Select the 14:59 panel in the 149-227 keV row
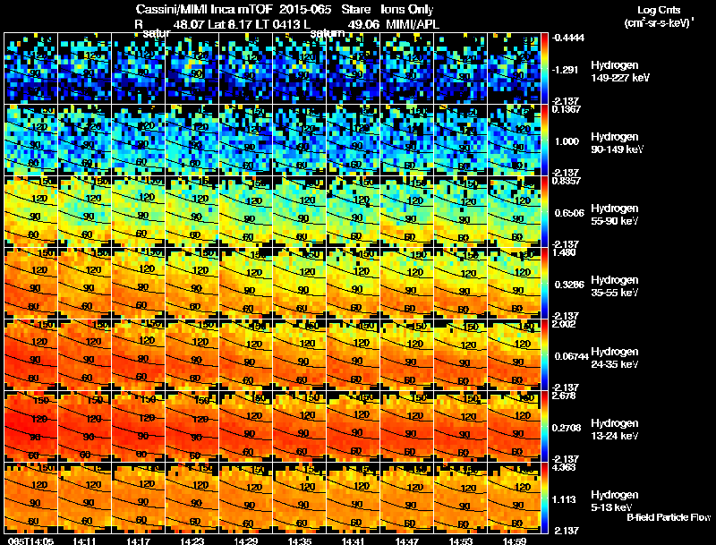This screenshot has height=545, width=716. point(515,68)
